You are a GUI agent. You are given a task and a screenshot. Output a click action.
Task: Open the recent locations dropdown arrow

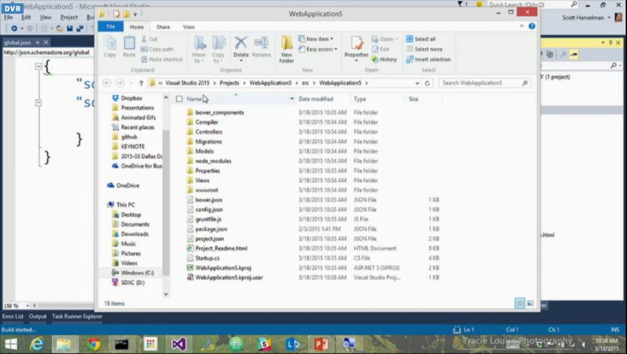pos(131,83)
